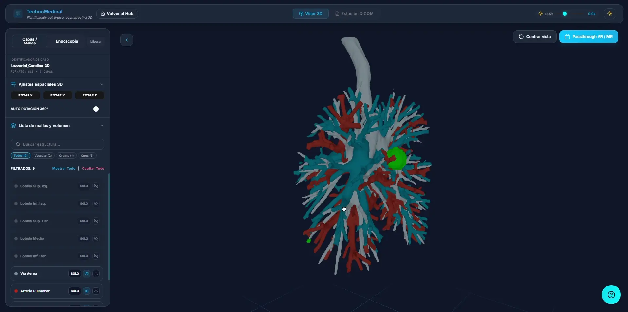628x312 pixels.
Task: Select the Capas / Mallas tab
Action: point(29,41)
